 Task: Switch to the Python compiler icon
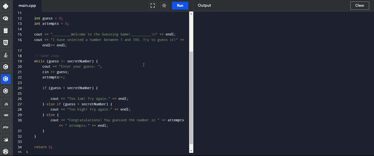point(6,6)
